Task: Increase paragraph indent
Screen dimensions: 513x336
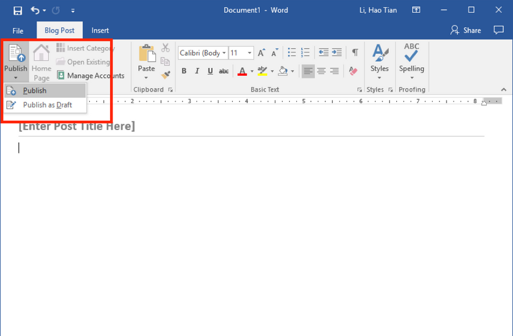Action: coord(337,52)
